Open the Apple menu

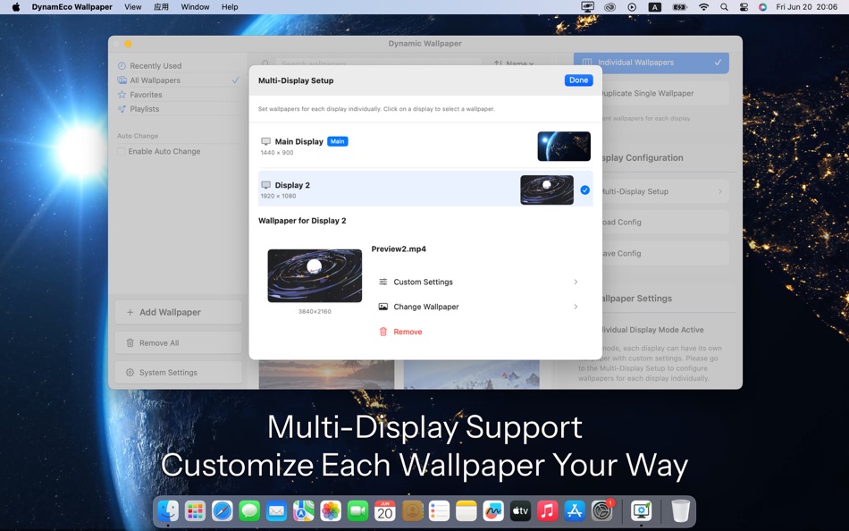16,7
